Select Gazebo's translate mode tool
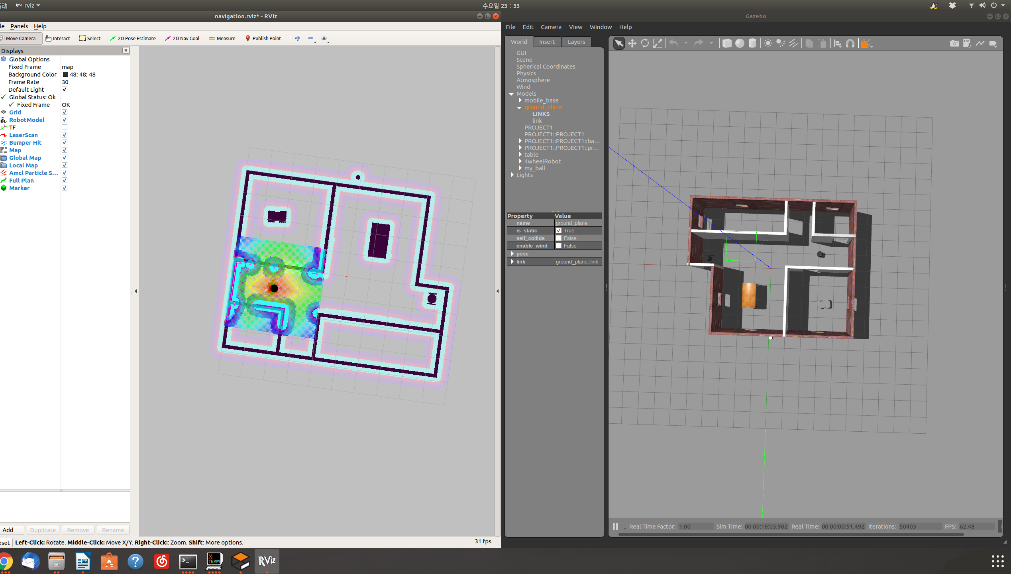The width and height of the screenshot is (1011, 574). (632, 43)
